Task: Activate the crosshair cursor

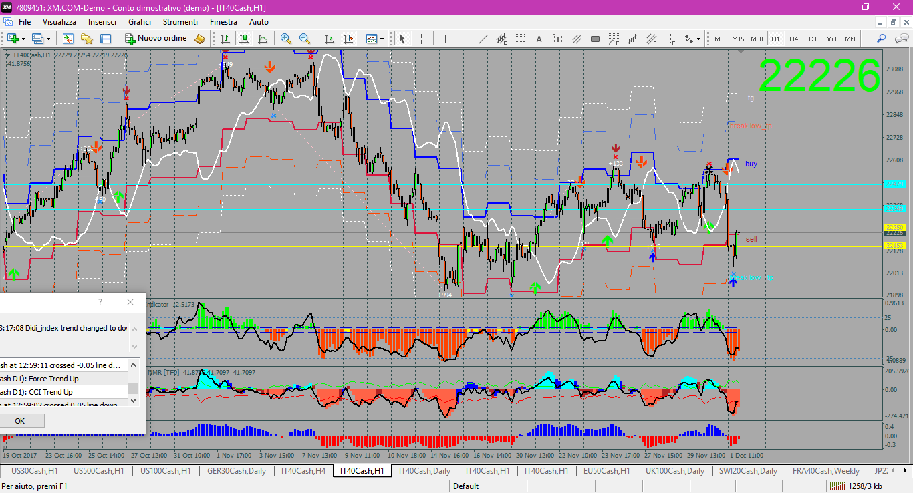Action: point(421,39)
